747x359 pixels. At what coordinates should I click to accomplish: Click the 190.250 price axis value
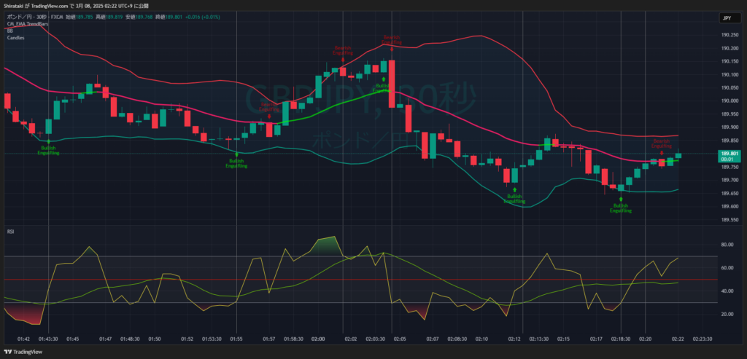[x=729, y=35]
